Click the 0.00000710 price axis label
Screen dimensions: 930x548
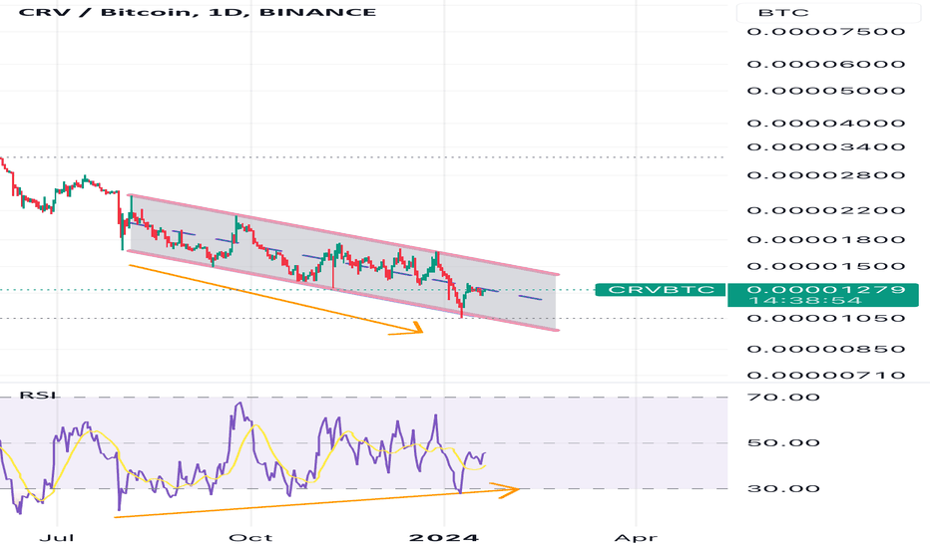826,375
